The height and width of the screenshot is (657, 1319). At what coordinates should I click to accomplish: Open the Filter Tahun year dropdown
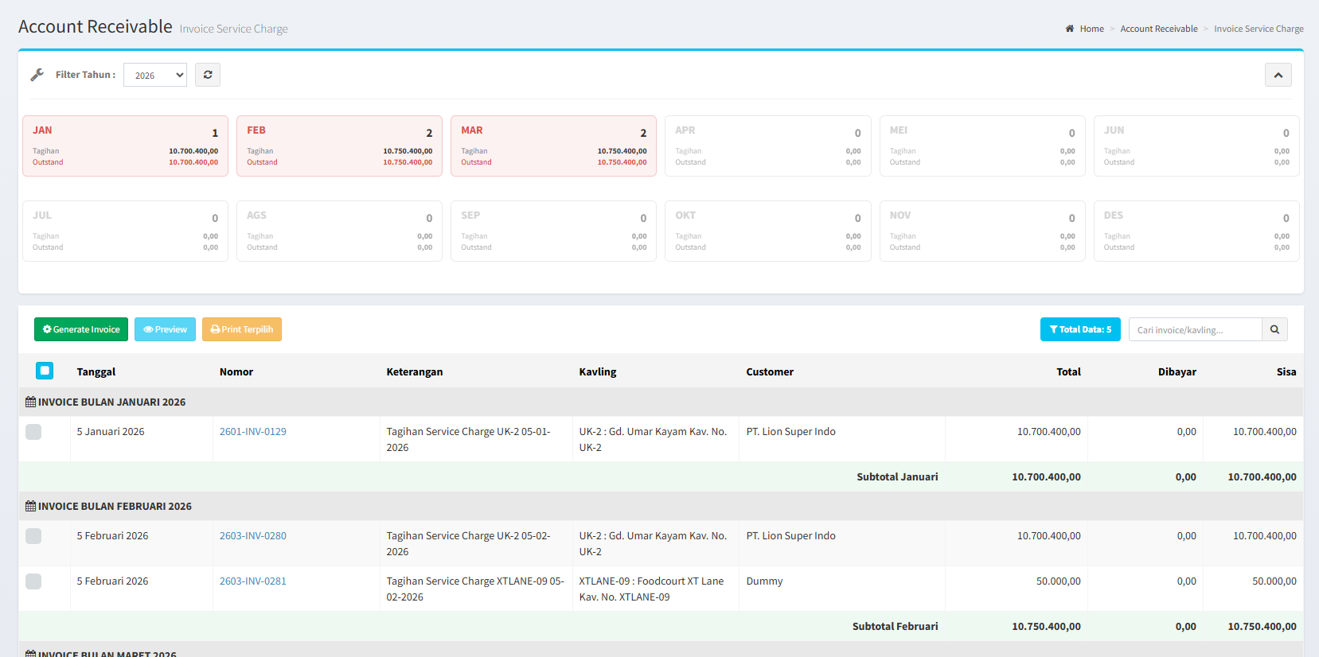[x=155, y=75]
